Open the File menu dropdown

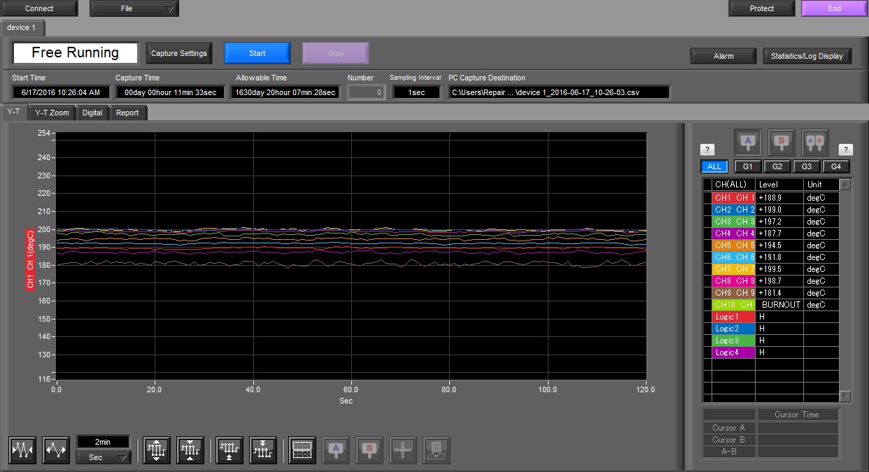134,8
